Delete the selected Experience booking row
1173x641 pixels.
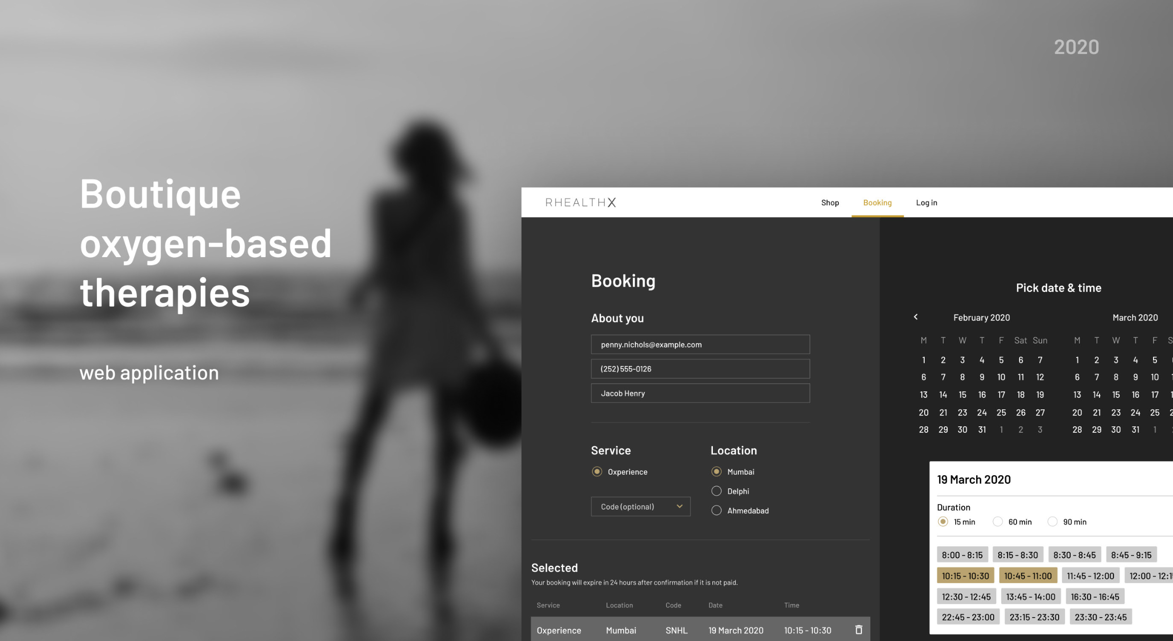coord(858,630)
